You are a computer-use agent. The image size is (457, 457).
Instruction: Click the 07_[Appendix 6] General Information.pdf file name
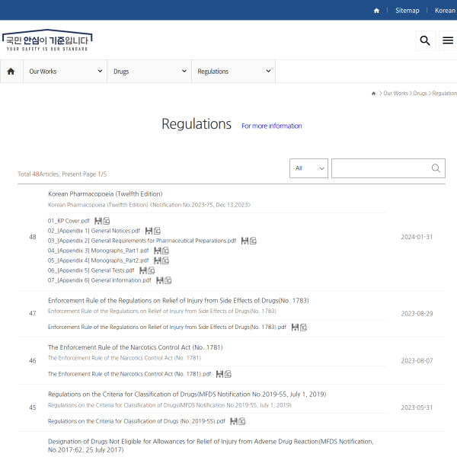[x=99, y=280]
